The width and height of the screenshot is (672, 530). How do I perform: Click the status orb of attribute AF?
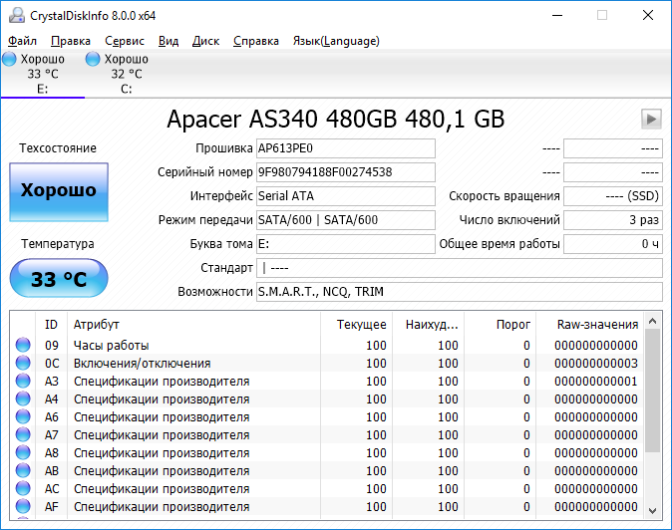coord(23,507)
